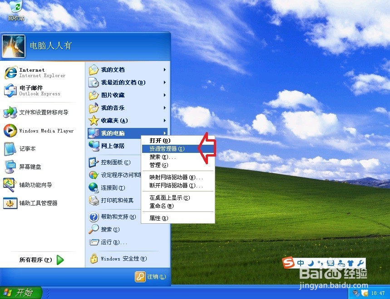Select the 回收站 recycle bin desktop icon
The image size is (390, 299).
(x=16, y=10)
